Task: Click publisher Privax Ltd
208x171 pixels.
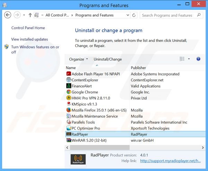Action: point(139,98)
